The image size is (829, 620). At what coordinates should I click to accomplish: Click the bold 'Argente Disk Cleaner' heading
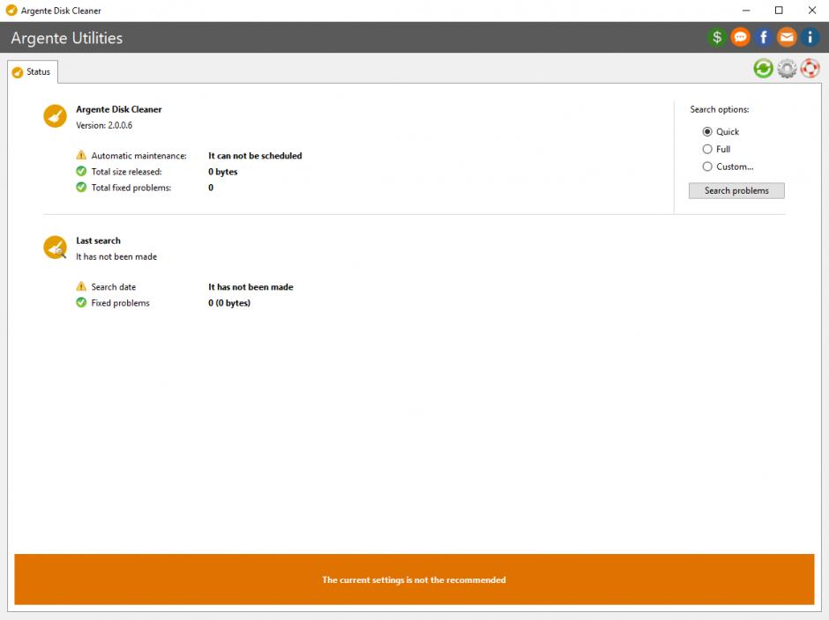[x=119, y=109]
